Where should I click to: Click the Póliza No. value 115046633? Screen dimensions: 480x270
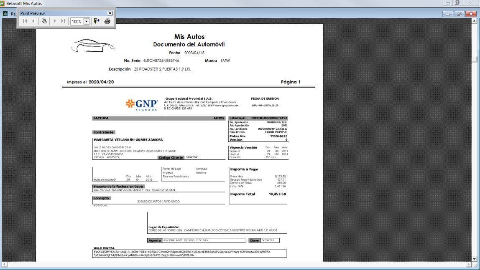coord(278,136)
